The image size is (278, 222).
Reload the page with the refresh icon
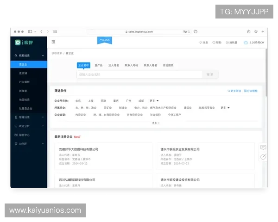(x=189, y=32)
